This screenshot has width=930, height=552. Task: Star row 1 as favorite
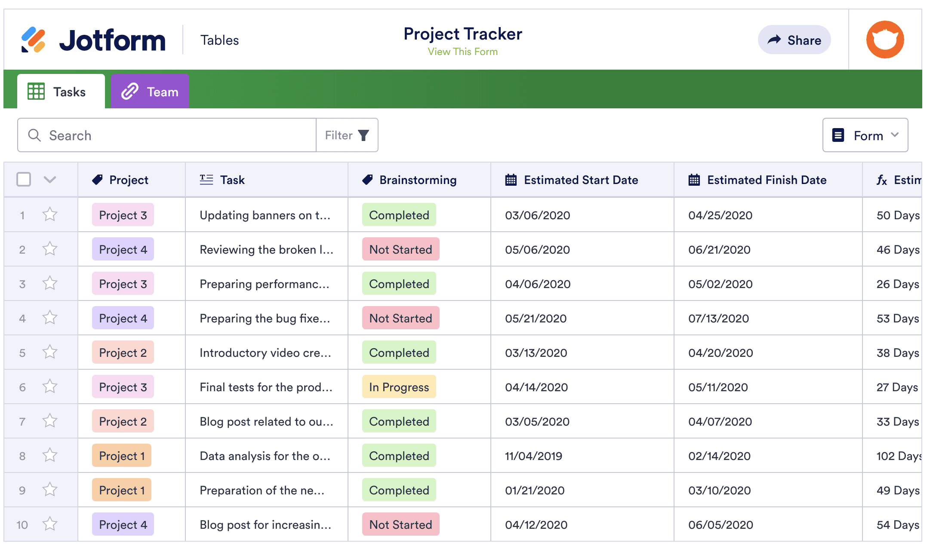click(x=50, y=215)
